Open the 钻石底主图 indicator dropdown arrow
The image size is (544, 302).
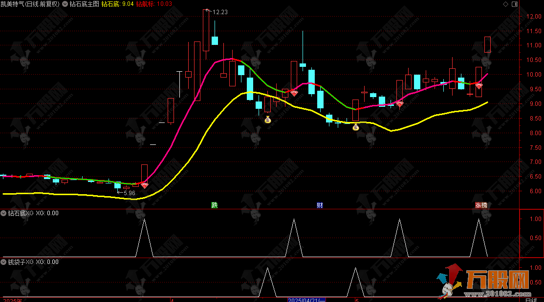(x=65, y=4)
